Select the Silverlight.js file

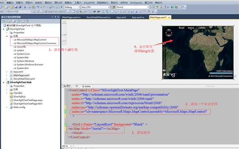pyautogui.click(x=19, y=97)
